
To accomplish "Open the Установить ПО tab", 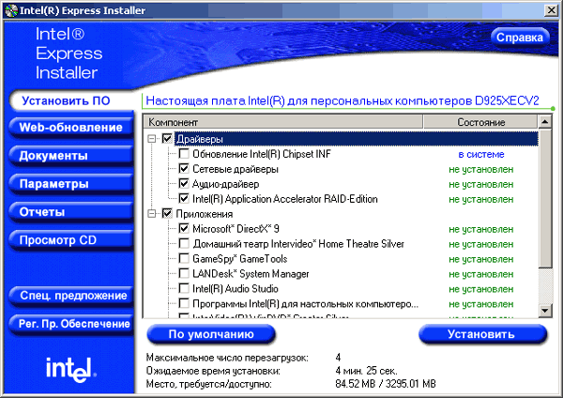I will (71, 101).
